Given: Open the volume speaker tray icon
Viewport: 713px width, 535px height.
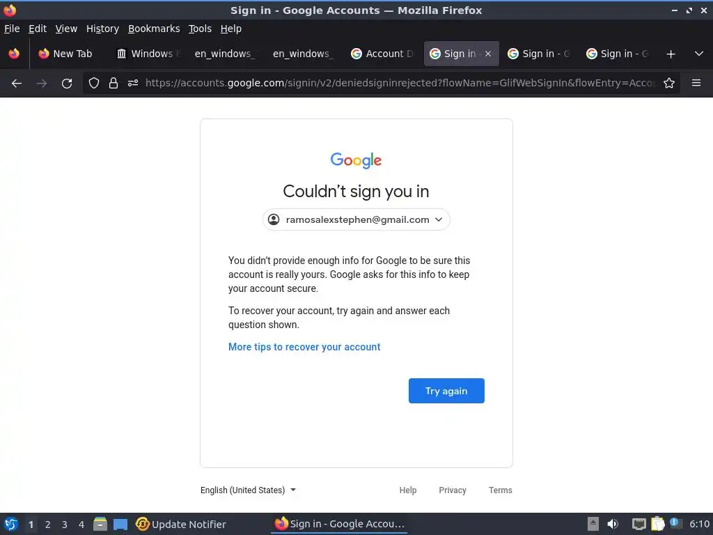Looking at the screenshot, I should [x=613, y=524].
